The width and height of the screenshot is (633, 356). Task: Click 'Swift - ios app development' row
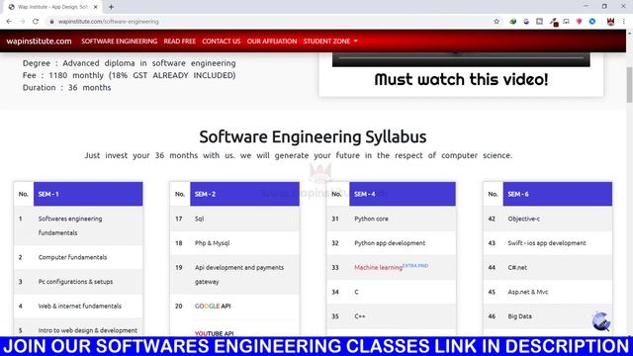[547, 243]
